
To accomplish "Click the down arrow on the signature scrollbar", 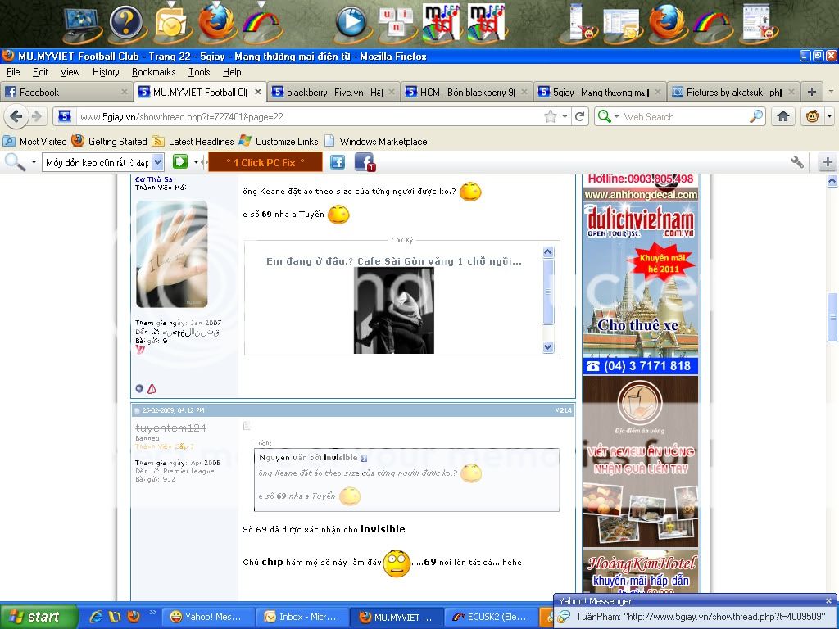I will (547, 346).
